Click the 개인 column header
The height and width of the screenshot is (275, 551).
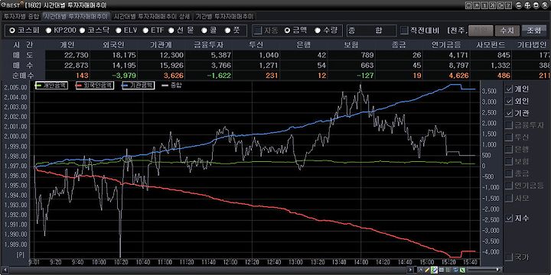[67, 45]
